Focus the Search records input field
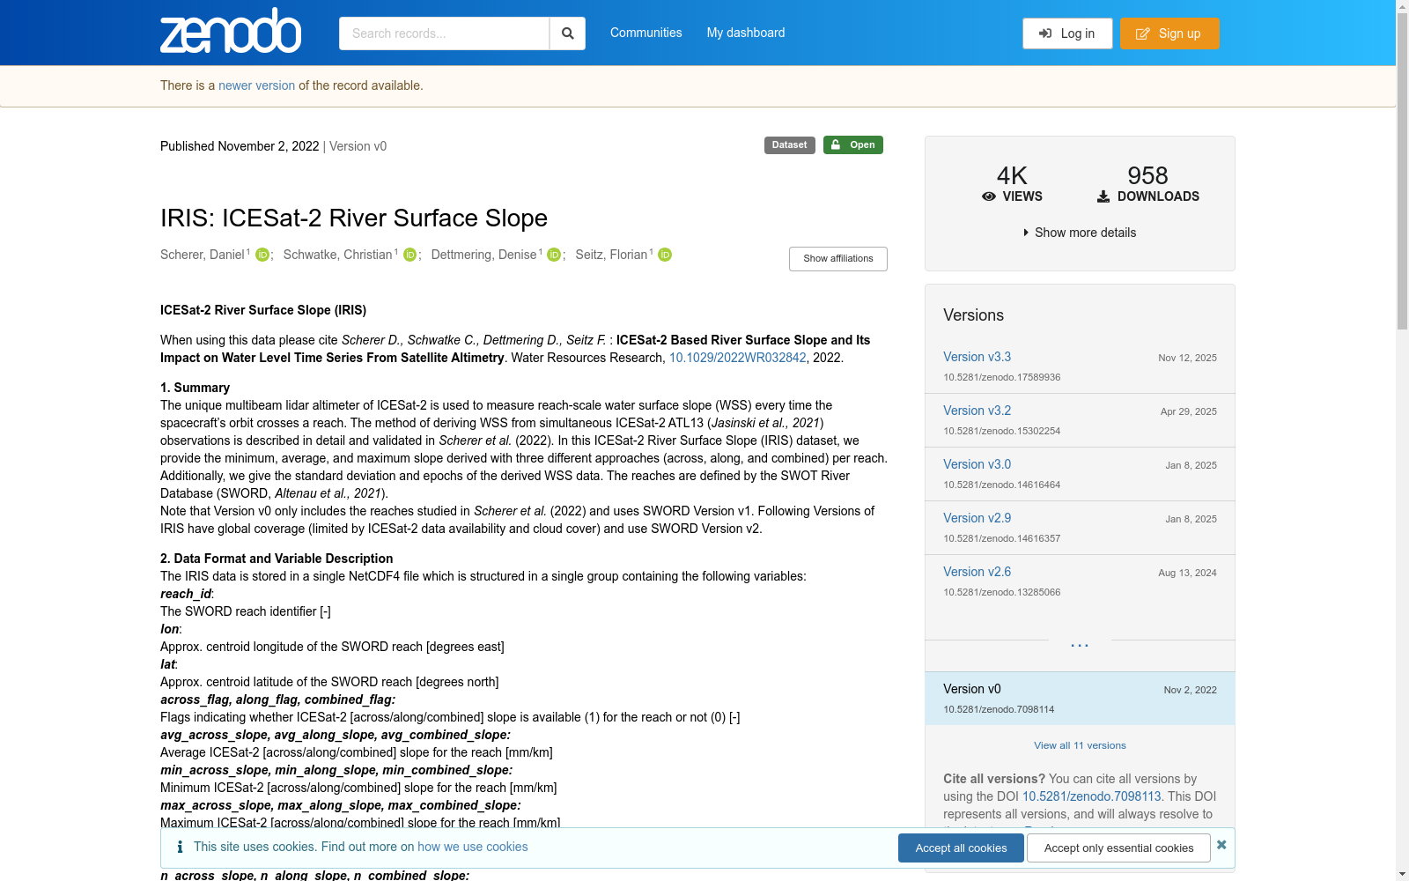Viewport: 1409px width, 881px height. [444, 33]
